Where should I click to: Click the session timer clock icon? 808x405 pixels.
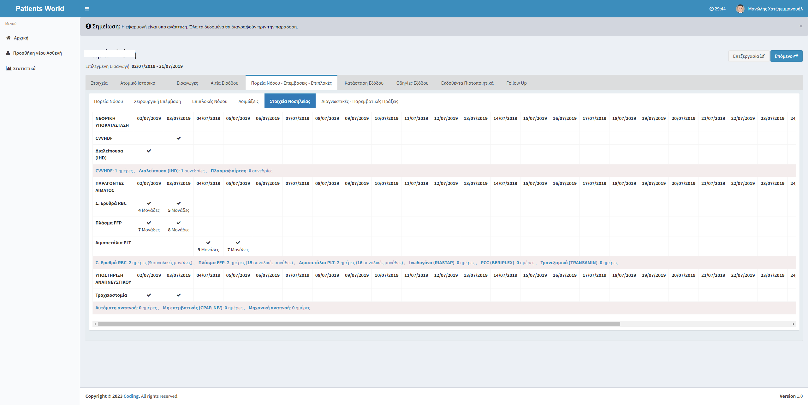pyautogui.click(x=711, y=9)
